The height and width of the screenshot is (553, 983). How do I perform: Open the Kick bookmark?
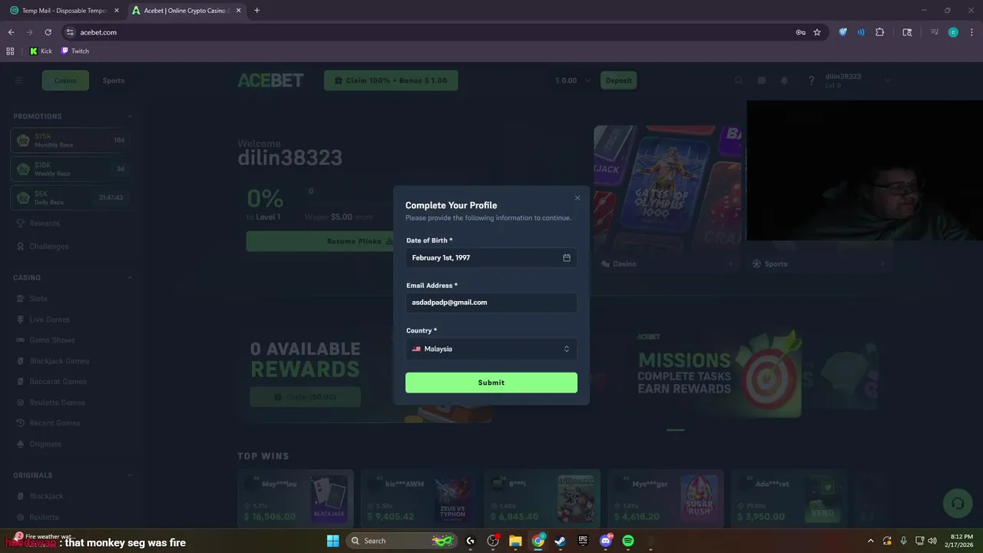click(41, 51)
